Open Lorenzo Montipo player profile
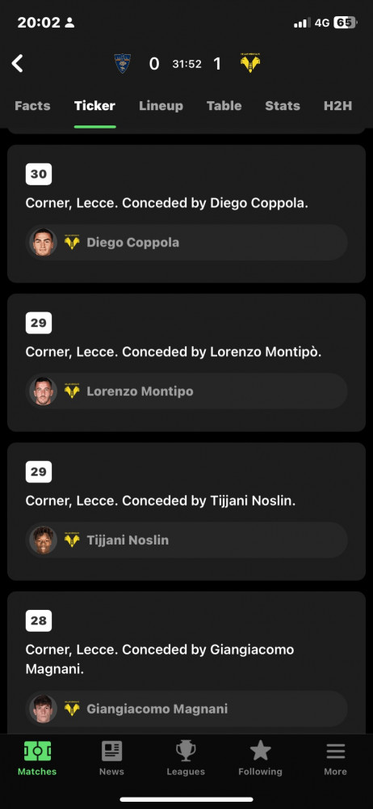373x809 pixels. (186, 391)
